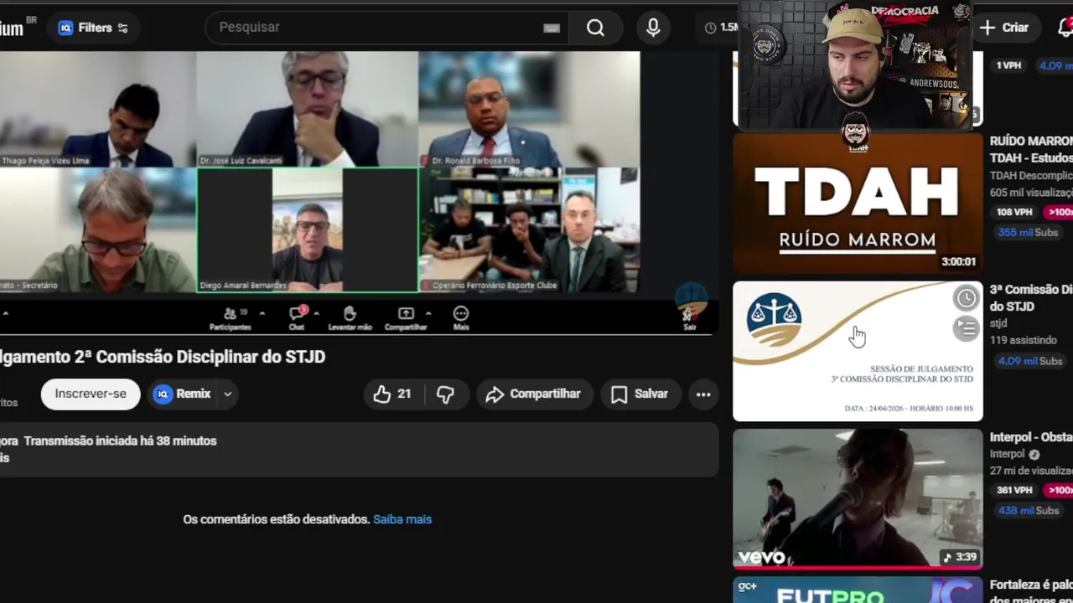1073x603 pixels.
Task: Expand the arrow beside Chat
Action: coord(316,313)
